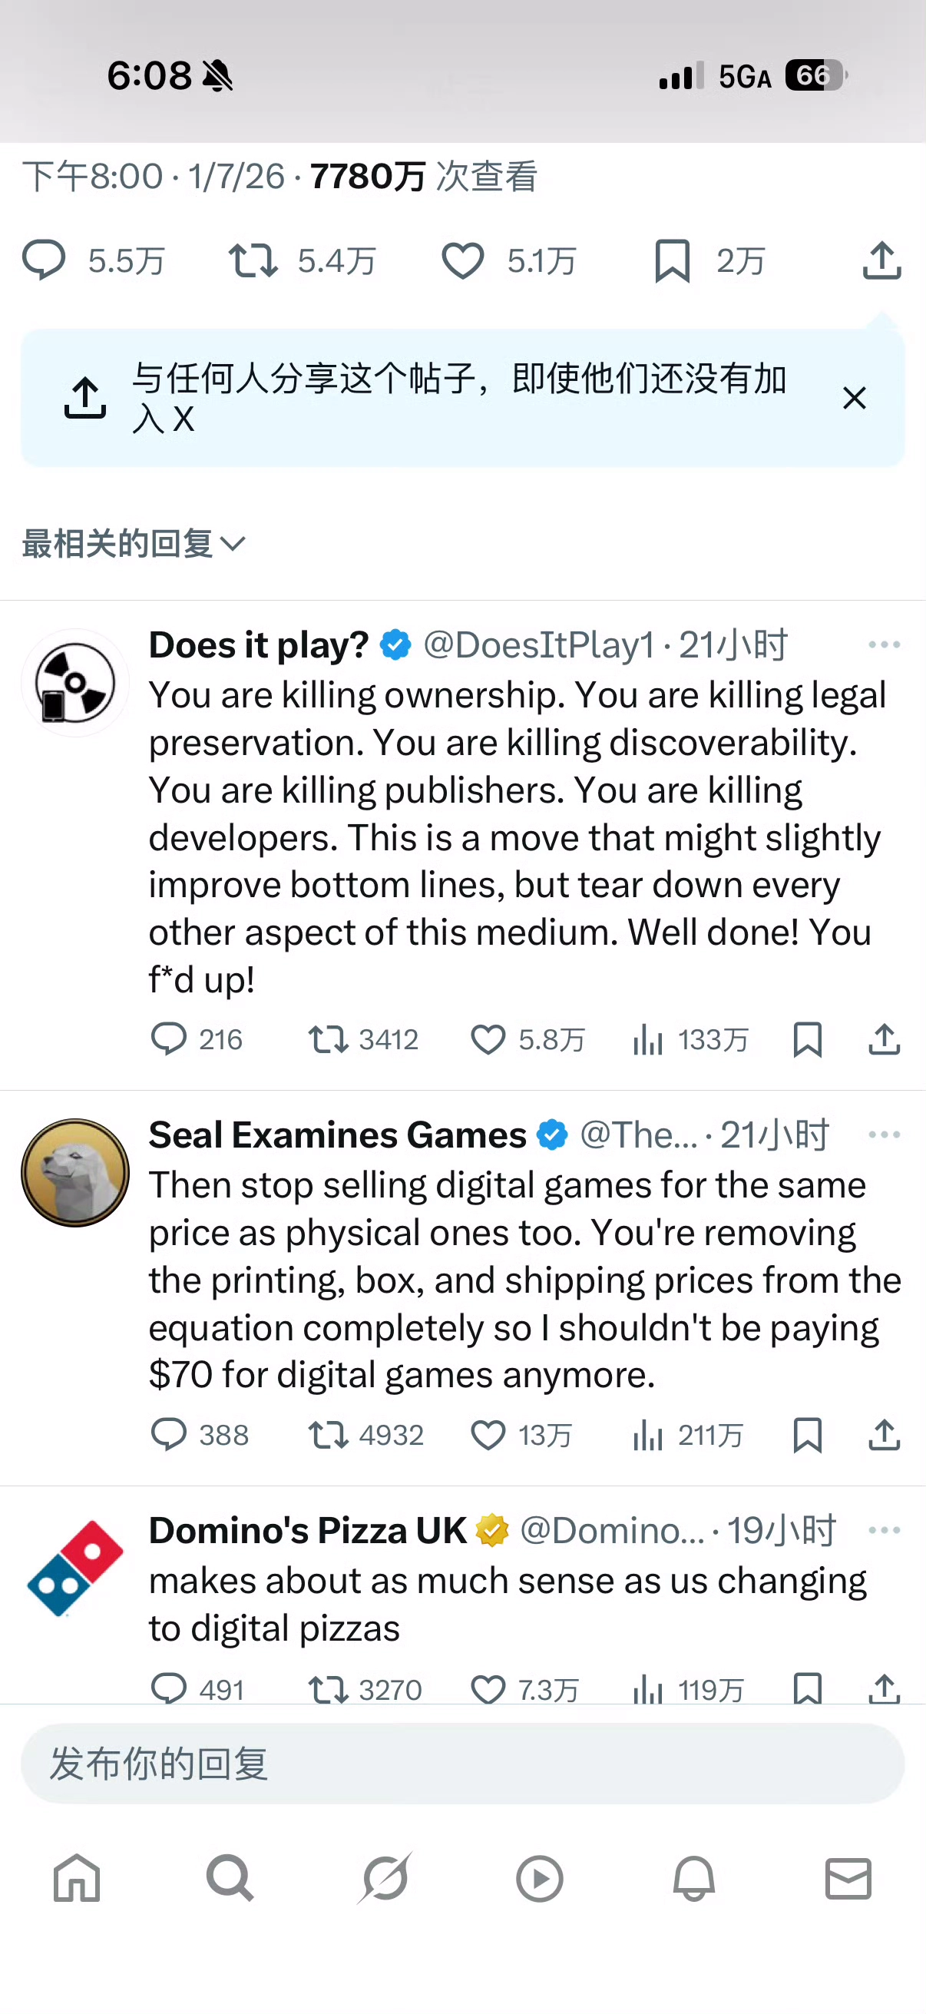Viewport: 926px width, 2014px height.
Task: Open the video play tab
Action: point(539,1878)
